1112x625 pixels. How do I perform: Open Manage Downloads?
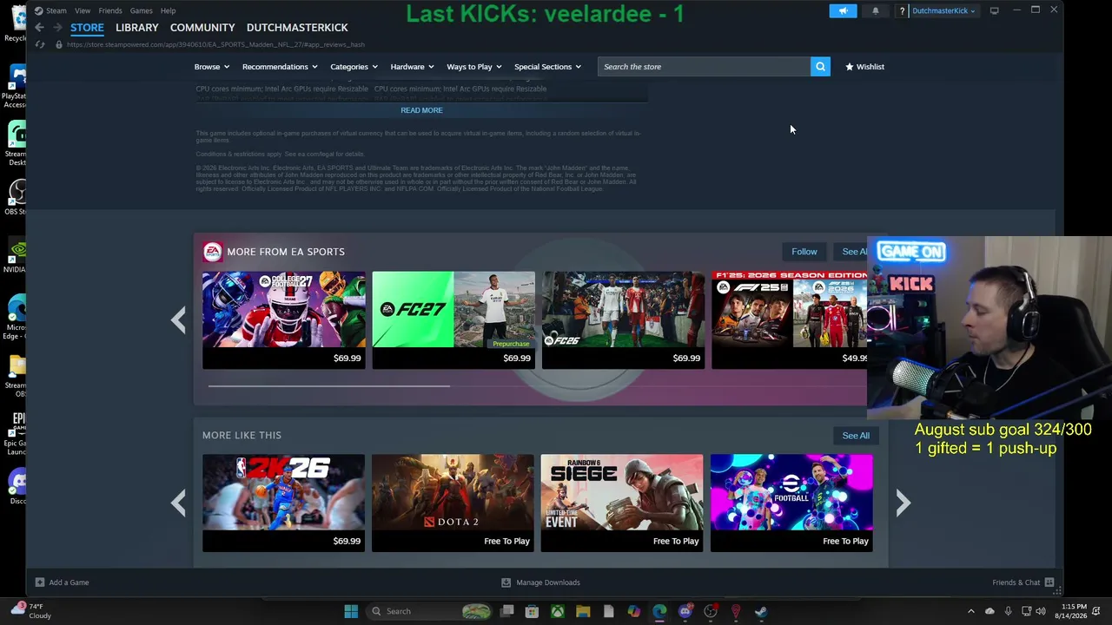pyautogui.click(x=548, y=582)
